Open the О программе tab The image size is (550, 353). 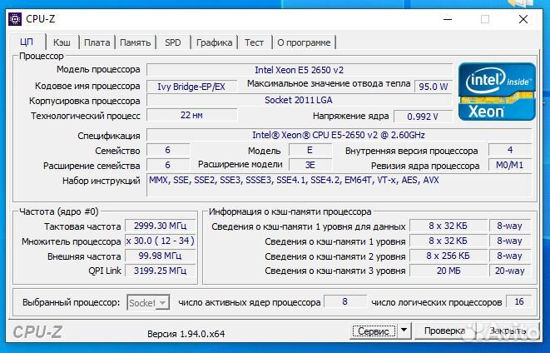(304, 42)
